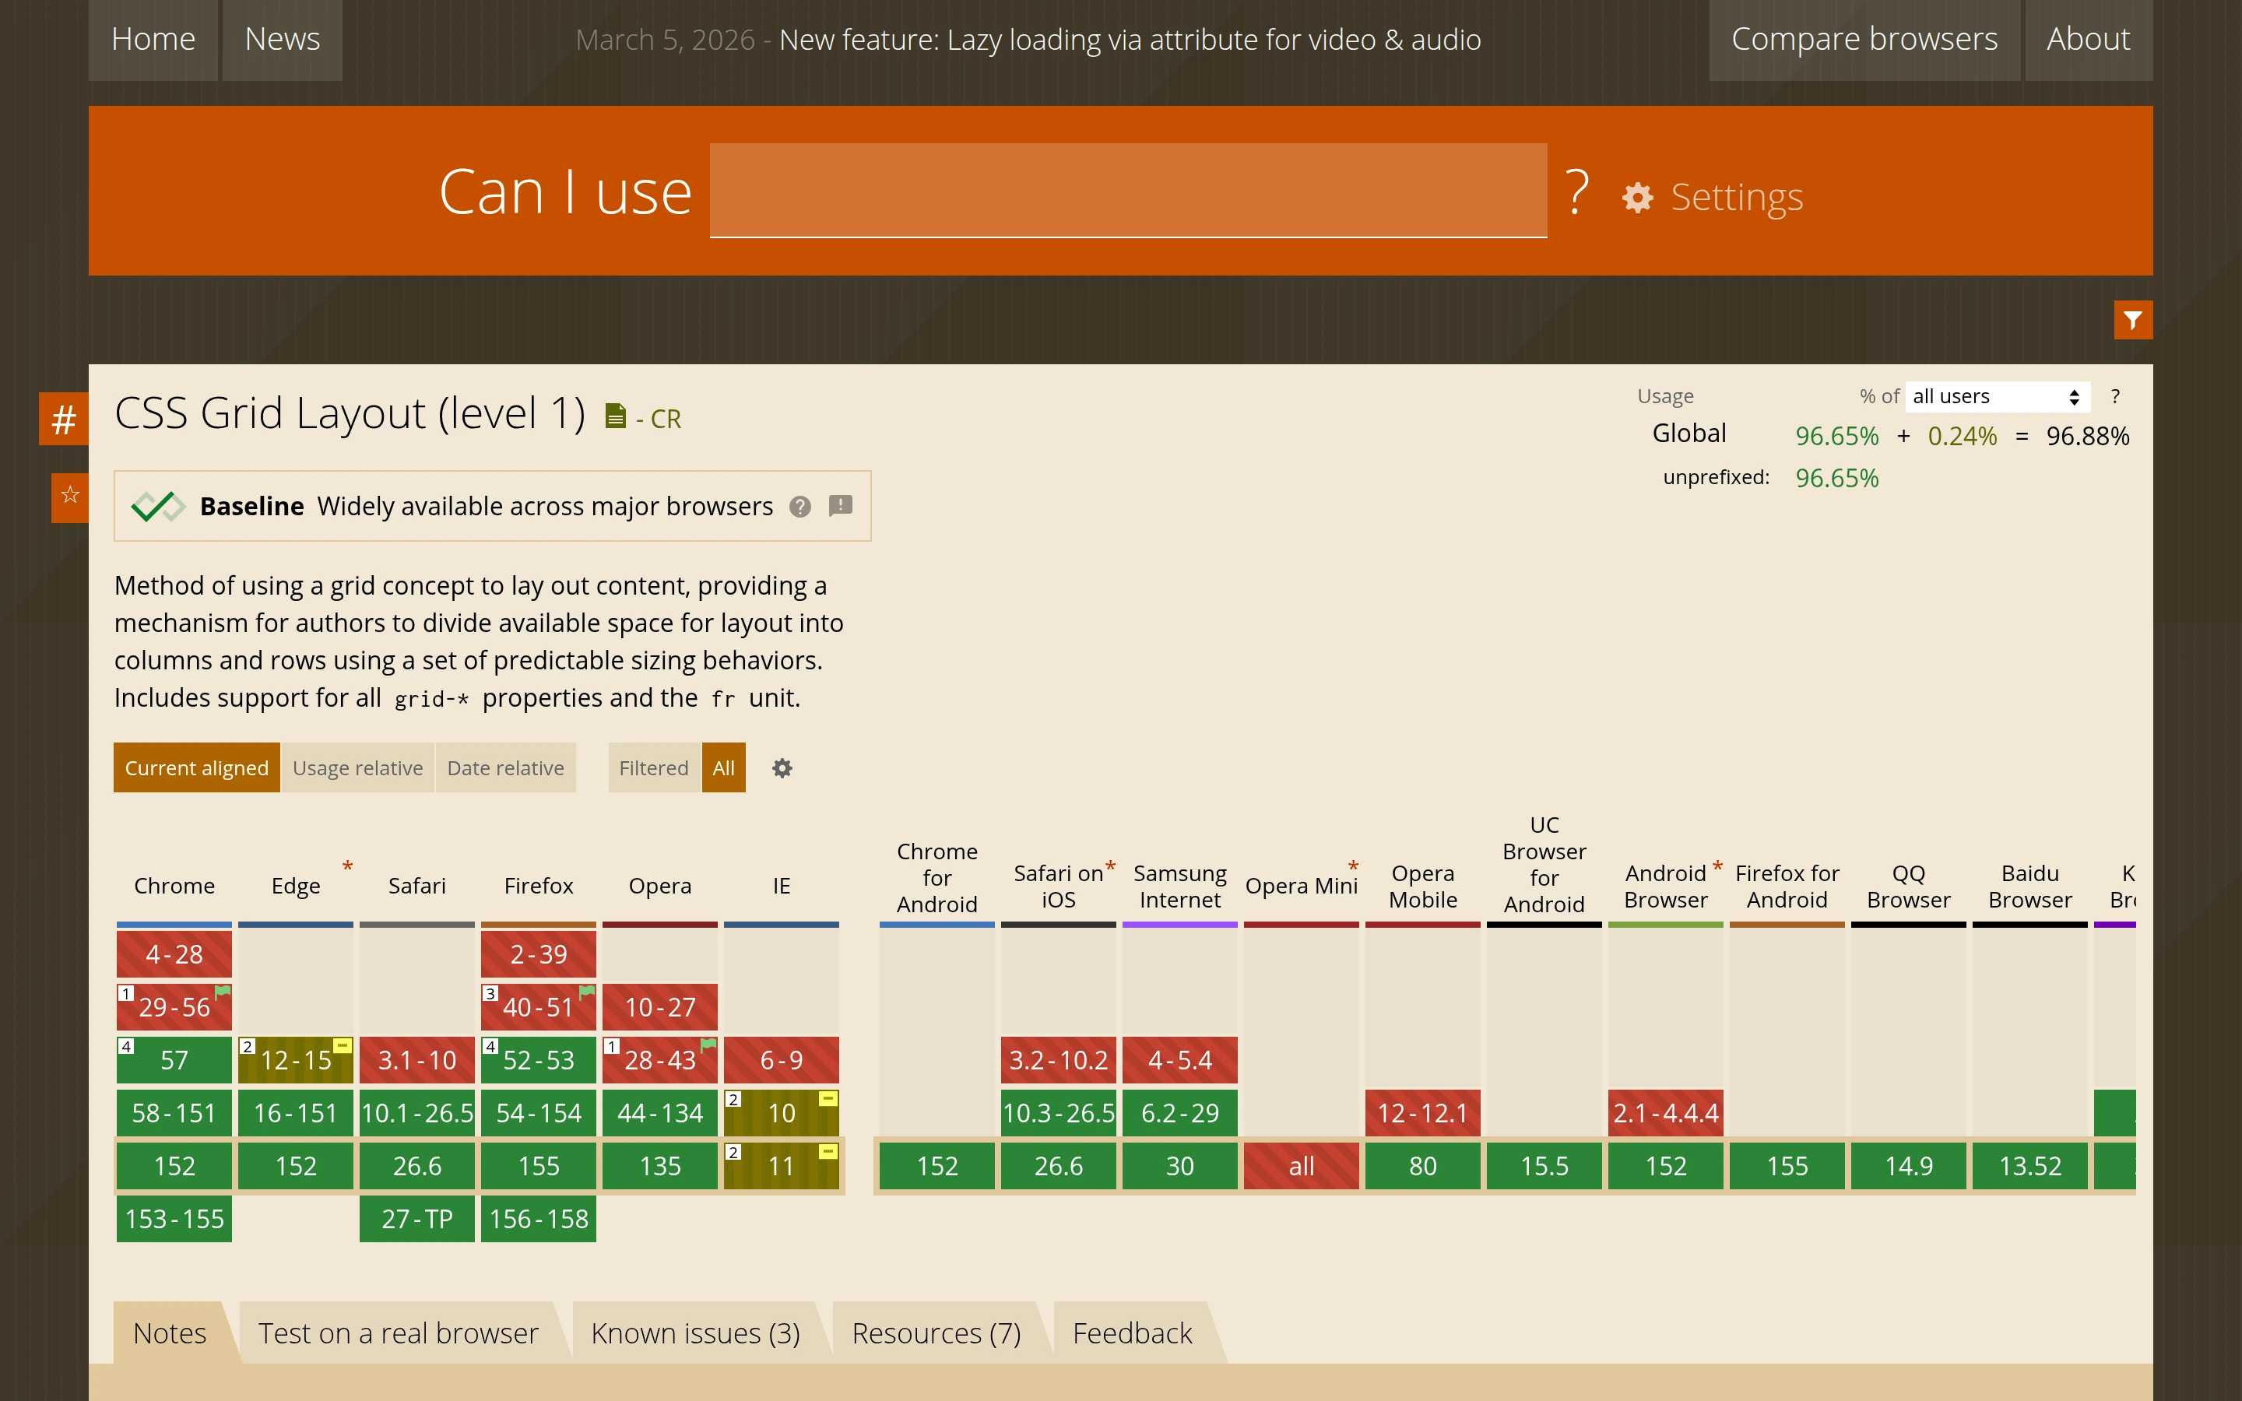Select Opera Mobile 80 cell
This screenshot has width=2242, height=1401.
pos(1422,1166)
